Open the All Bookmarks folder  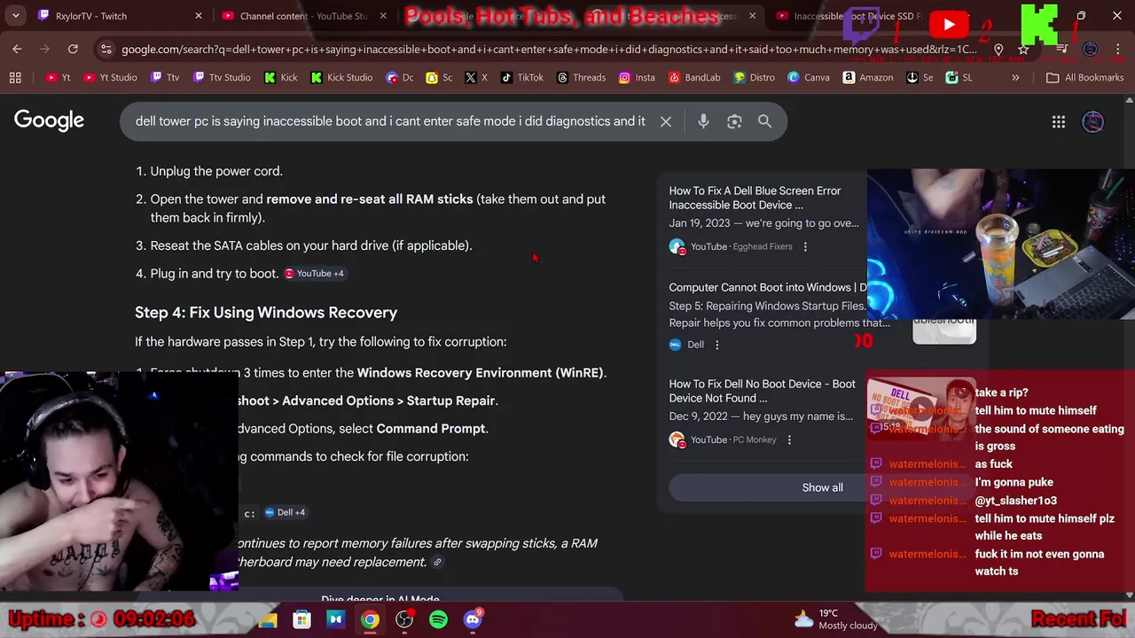[1084, 78]
